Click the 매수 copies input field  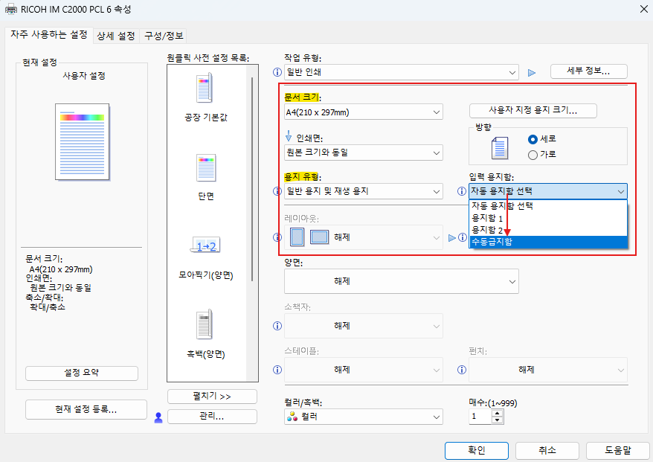point(480,417)
